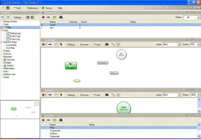This screenshot has height=139, width=201.
Task: Select hand drag tool in Local Map toolbar
Action: click(56, 44)
